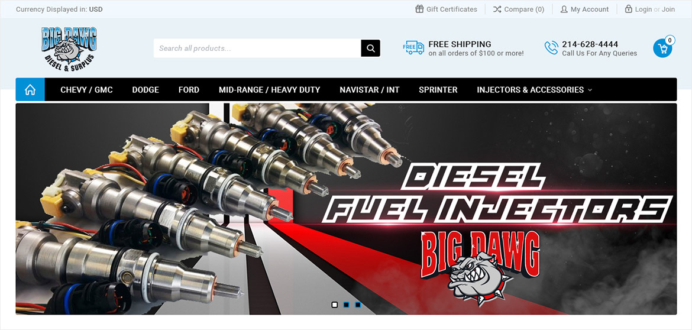Click the free shipping truck icon
Screen dimensions: 692x330
pos(413,48)
